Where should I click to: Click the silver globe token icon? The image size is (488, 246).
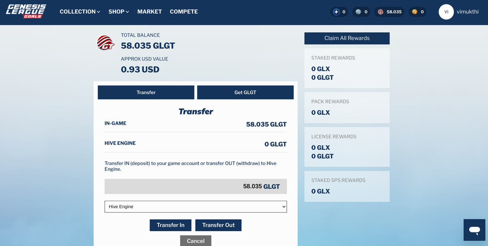pyautogui.click(x=358, y=12)
